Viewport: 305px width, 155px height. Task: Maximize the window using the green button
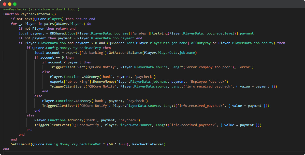click(14, 4)
